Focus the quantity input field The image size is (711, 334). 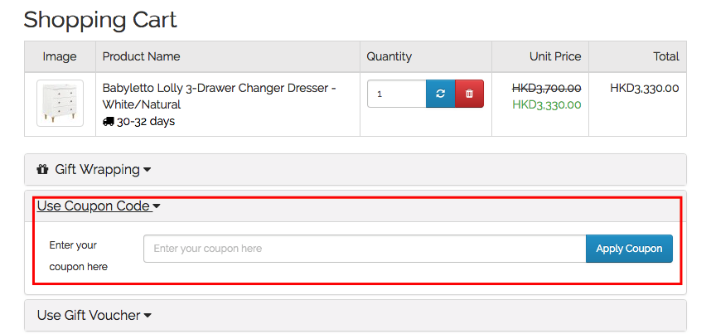[396, 94]
